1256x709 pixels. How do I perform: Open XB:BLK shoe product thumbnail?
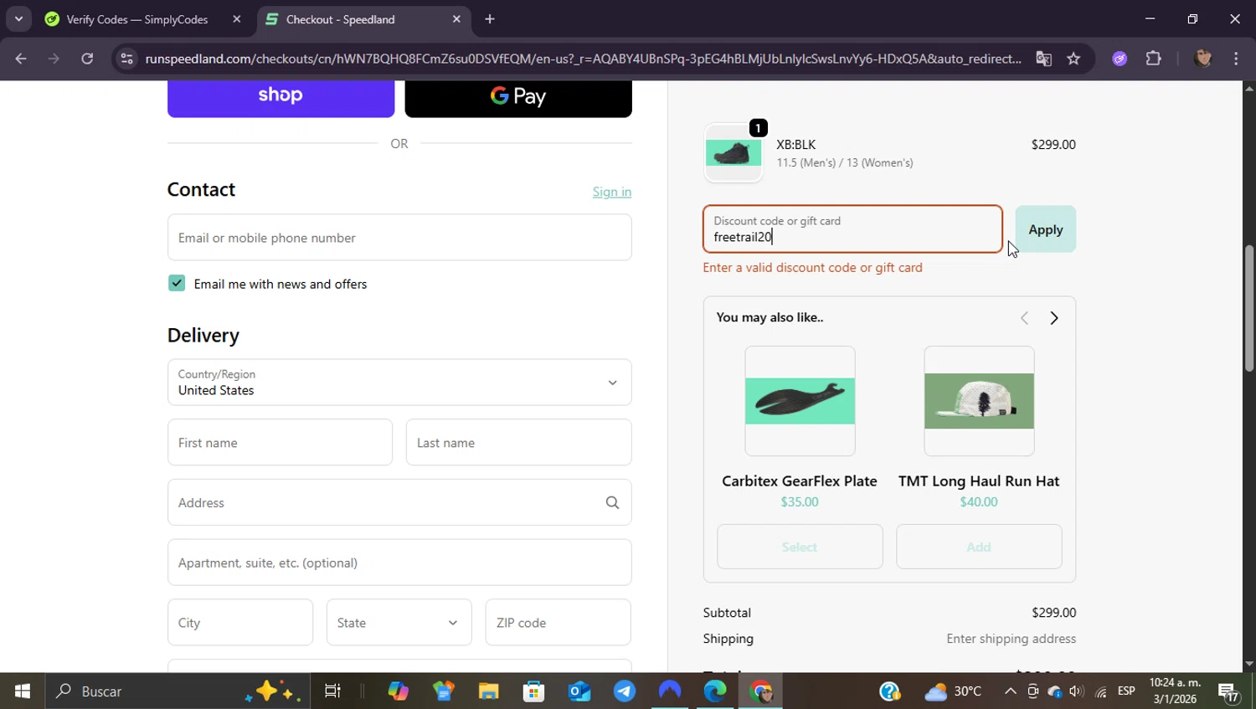734,153
